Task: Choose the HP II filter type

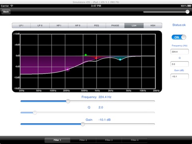Action: [78, 26]
